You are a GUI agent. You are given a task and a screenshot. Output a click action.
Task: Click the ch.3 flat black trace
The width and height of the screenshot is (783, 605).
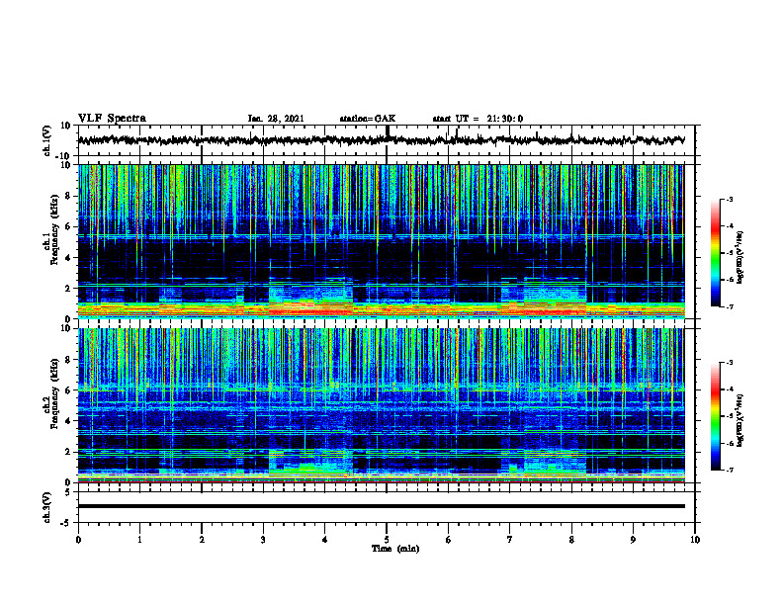[382, 506]
